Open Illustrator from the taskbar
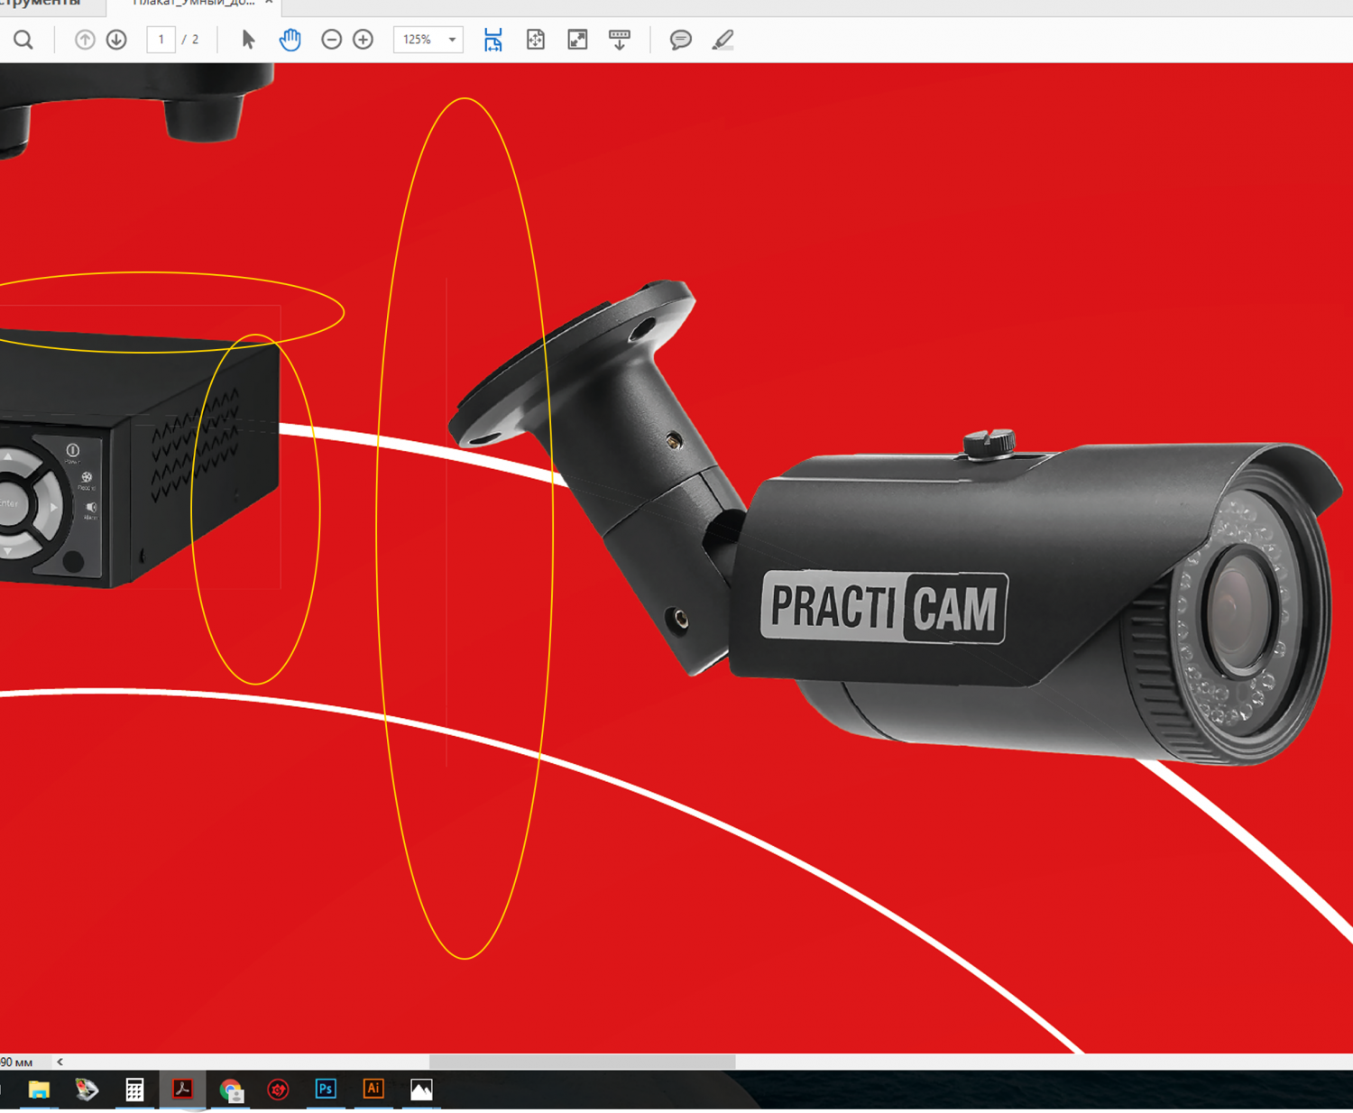This screenshot has height=1113, width=1353. click(x=373, y=1089)
